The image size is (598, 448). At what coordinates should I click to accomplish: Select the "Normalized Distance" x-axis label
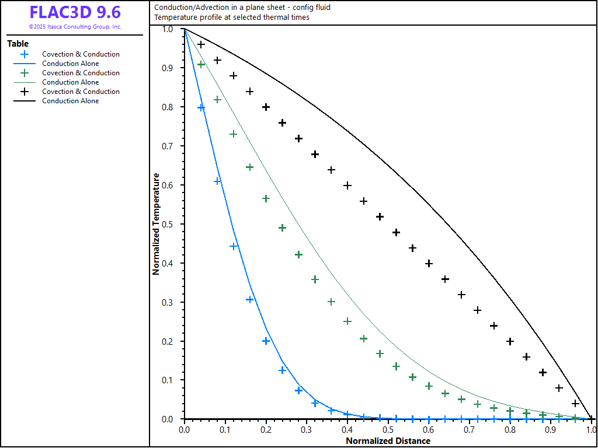pos(388,441)
